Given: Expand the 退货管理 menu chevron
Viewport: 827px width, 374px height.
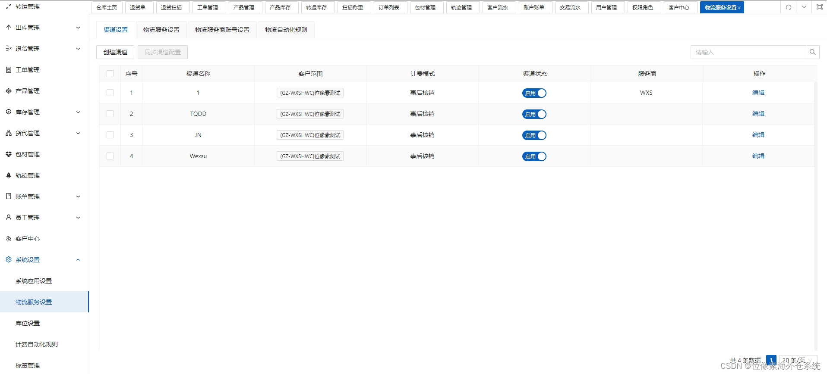Looking at the screenshot, I should 78,49.
